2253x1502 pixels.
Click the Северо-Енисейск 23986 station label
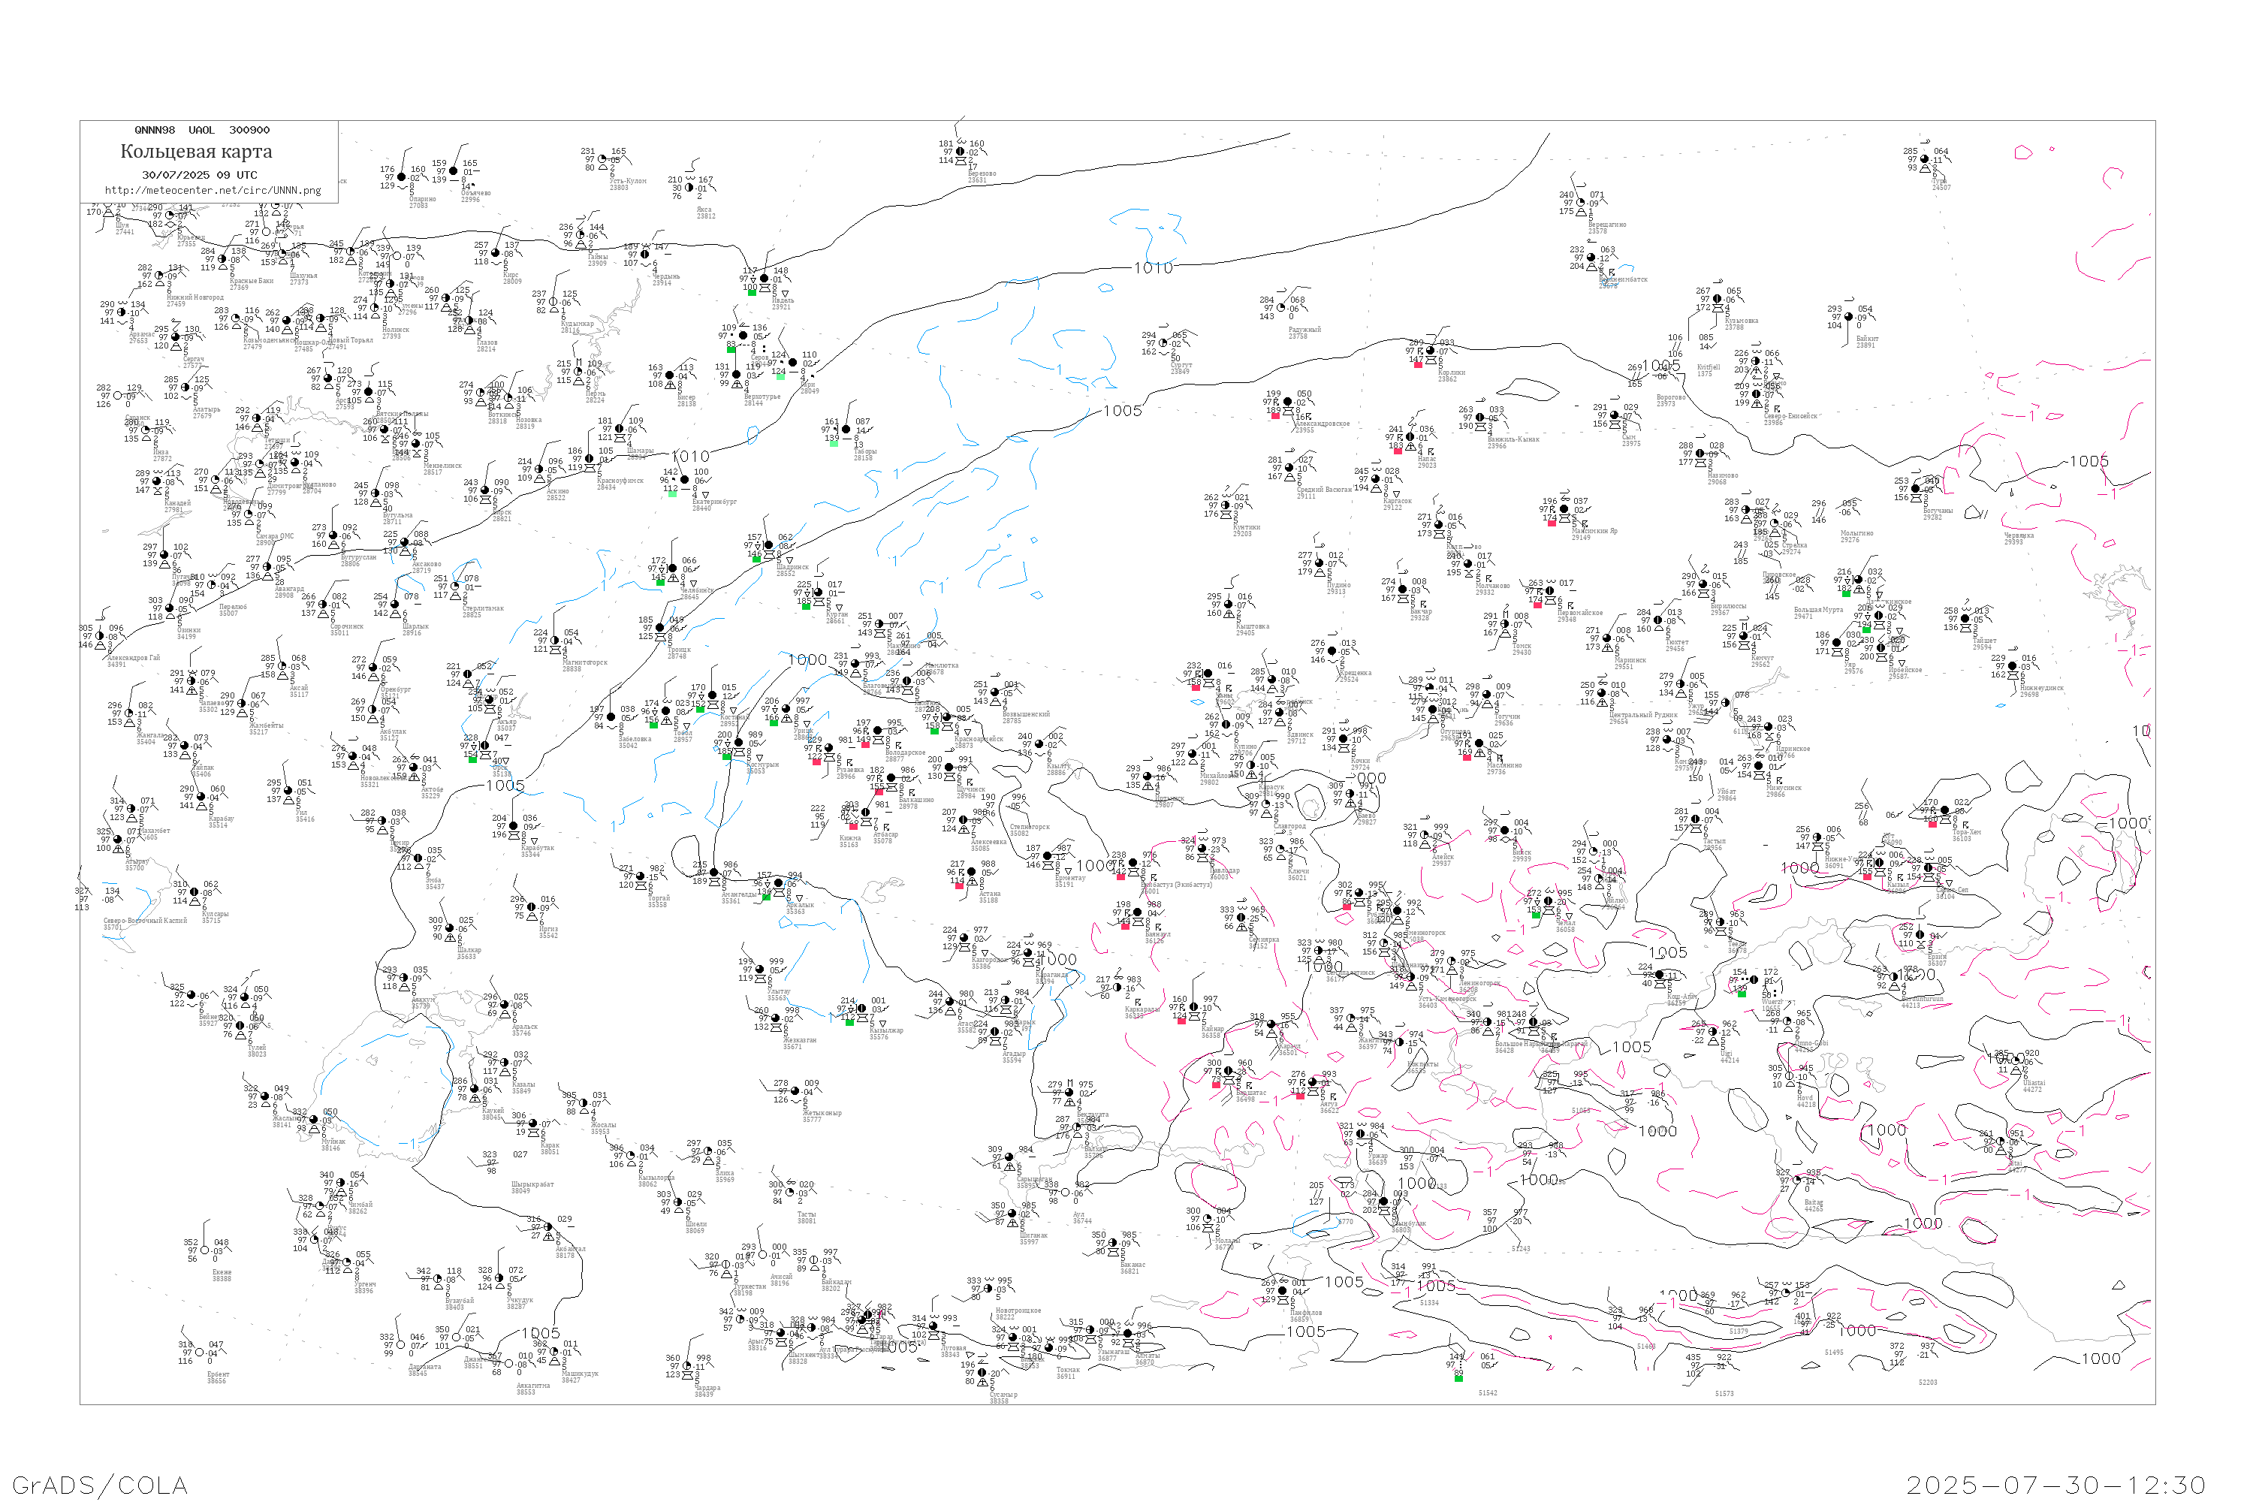(1790, 418)
